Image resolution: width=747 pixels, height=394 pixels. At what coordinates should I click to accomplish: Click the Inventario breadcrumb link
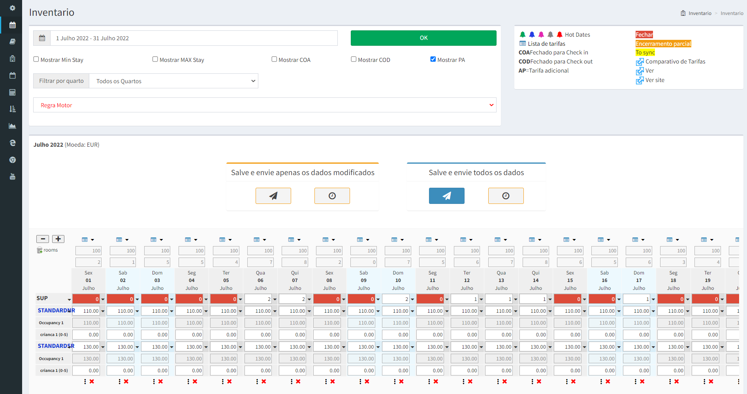coord(700,13)
